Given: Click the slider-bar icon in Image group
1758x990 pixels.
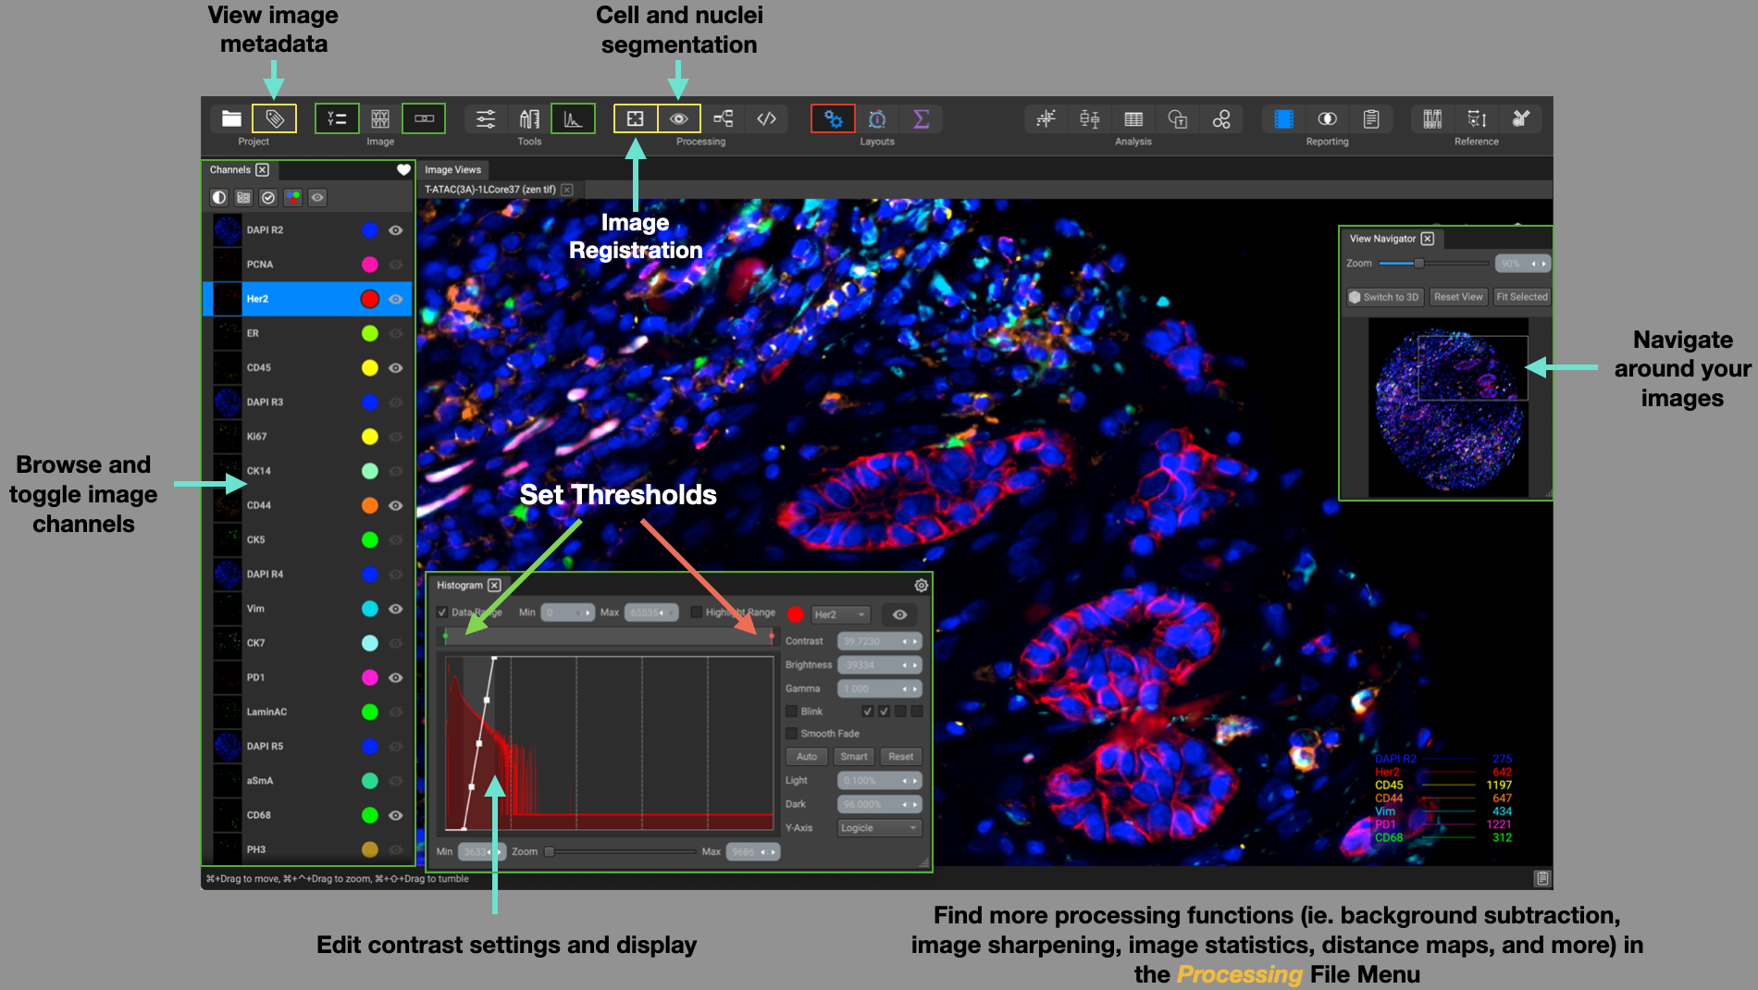Looking at the screenshot, I should pos(424,118).
